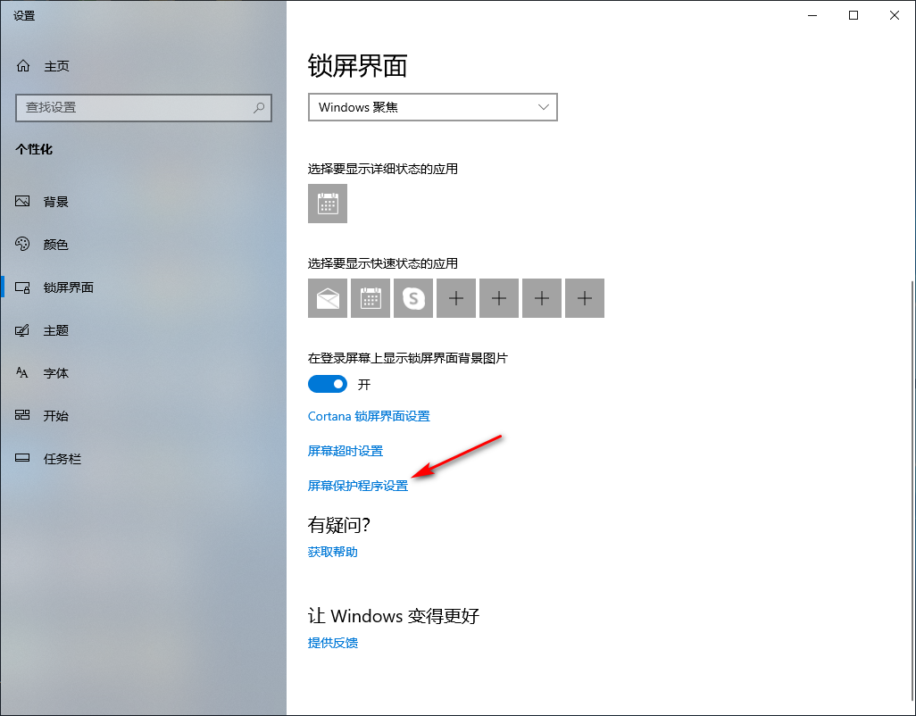Add app using first plus tile

tap(456, 298)
